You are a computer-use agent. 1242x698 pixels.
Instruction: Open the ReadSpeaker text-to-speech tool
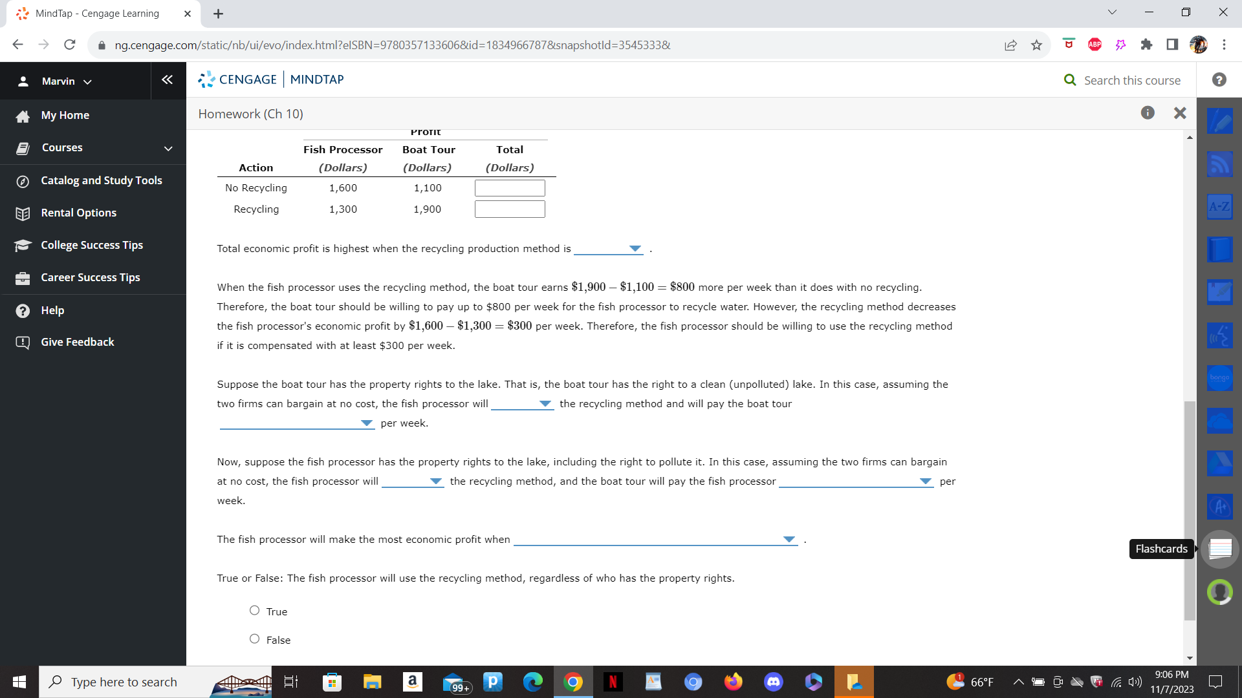tap(1220, 335)
